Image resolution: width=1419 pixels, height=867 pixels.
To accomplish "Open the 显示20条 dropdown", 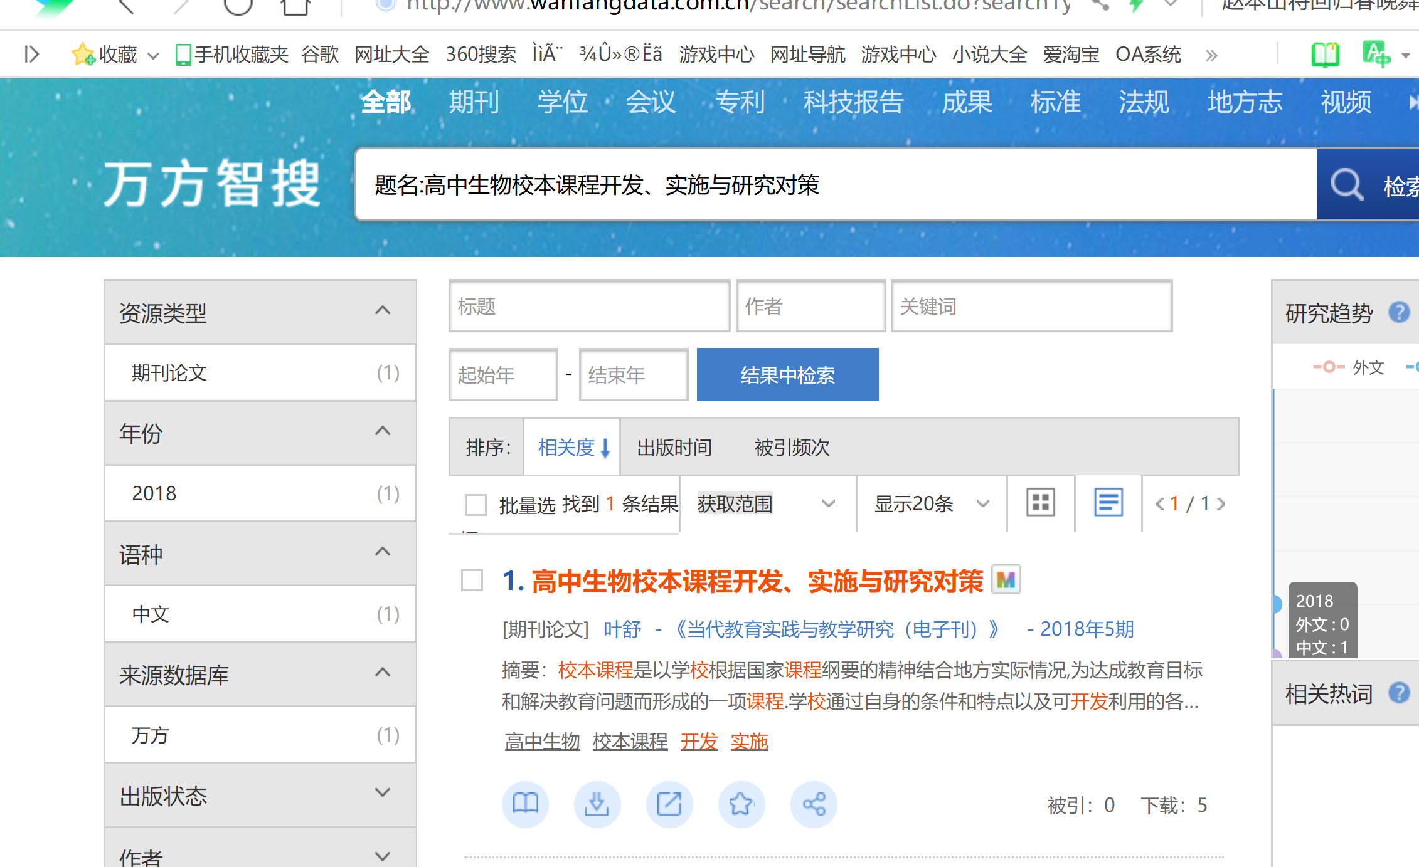I will (932, 503).
